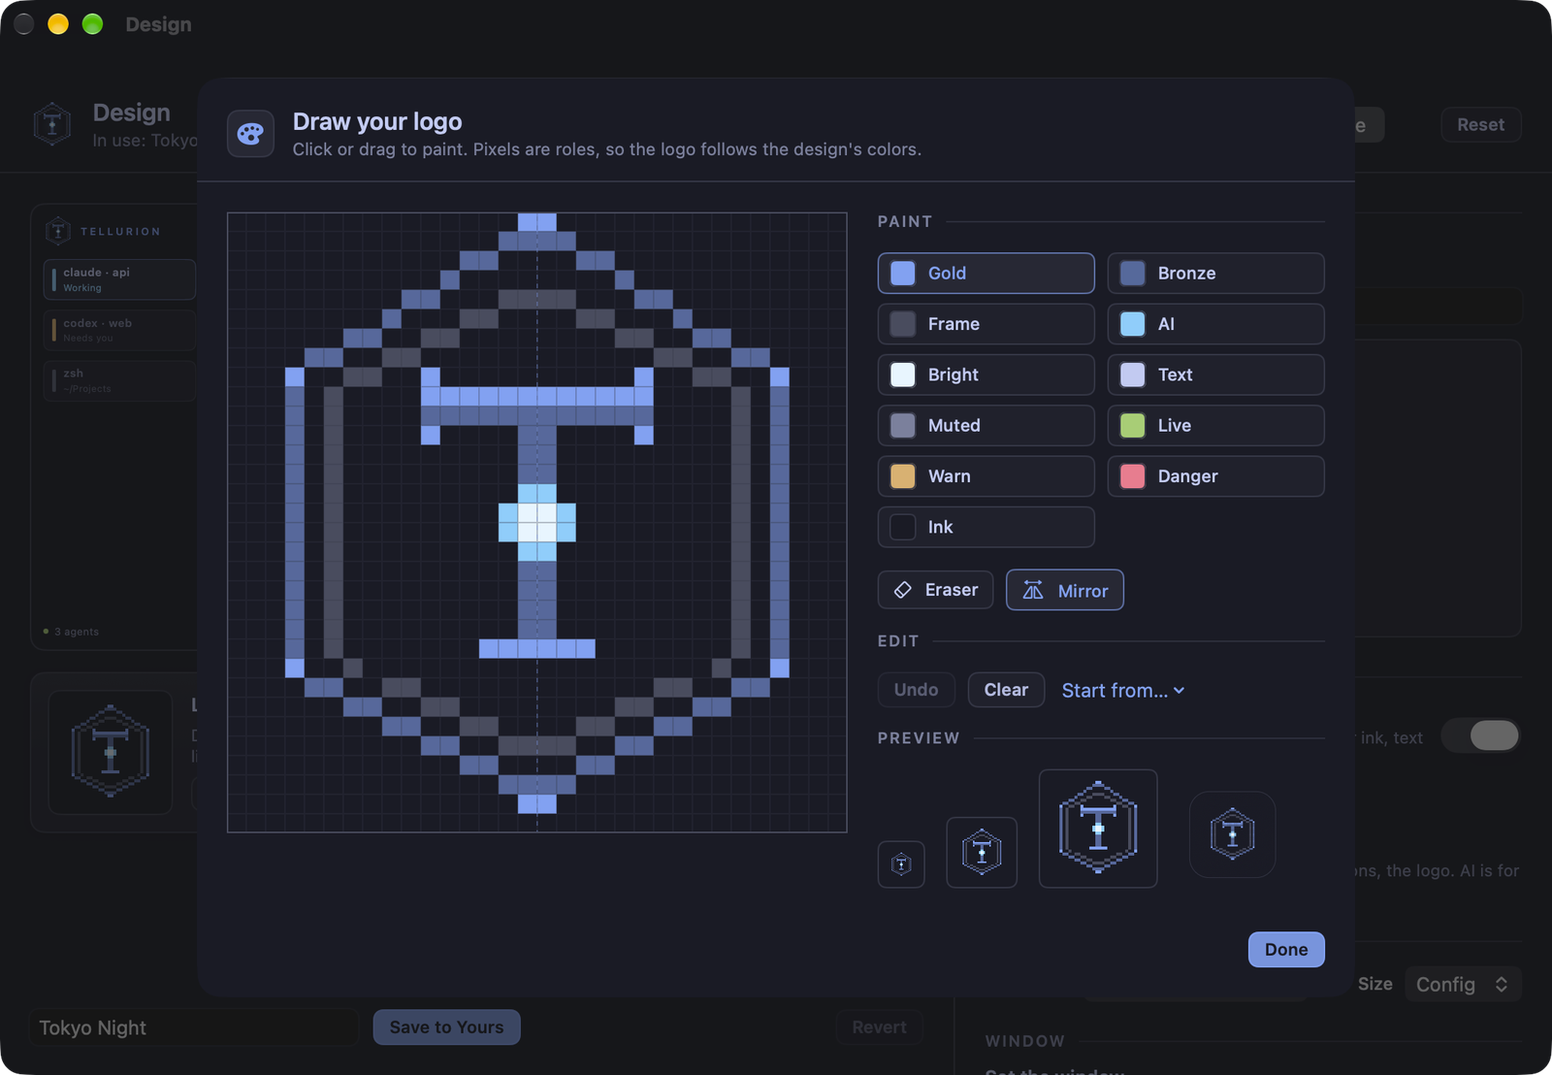Click the 3 agents status text
Screen dimensions: 1552x1075
77,632
